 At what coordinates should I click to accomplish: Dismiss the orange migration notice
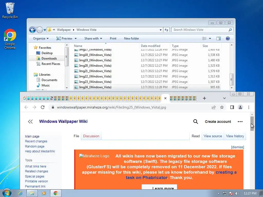pyautogui.click(x=238, y=147)
